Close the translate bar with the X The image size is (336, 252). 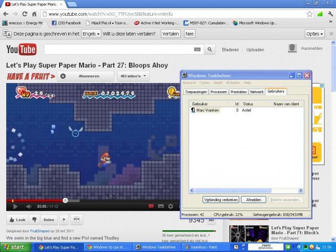[x=331, y=34]
